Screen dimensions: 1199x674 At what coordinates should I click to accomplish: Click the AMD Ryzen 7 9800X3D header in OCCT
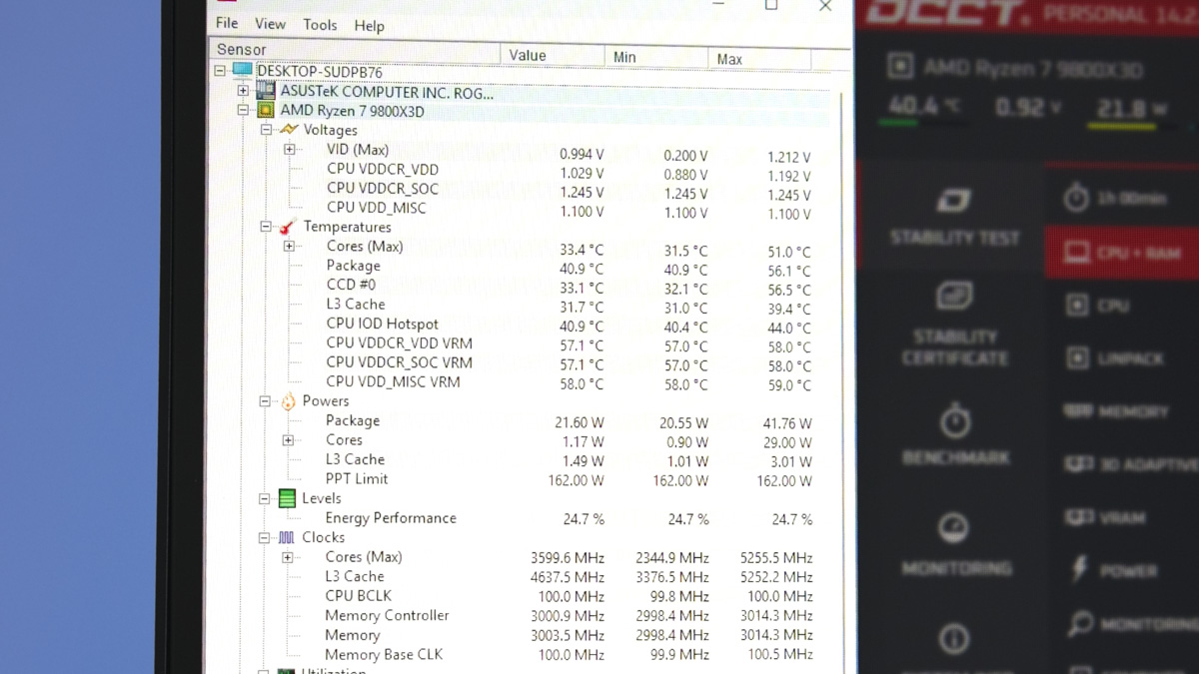pyautogui.click(x=1015, y=68)
